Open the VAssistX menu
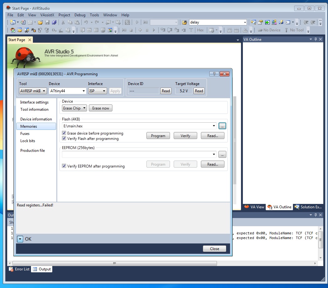This screenshot has width=328, height=288. pos(47,15)
